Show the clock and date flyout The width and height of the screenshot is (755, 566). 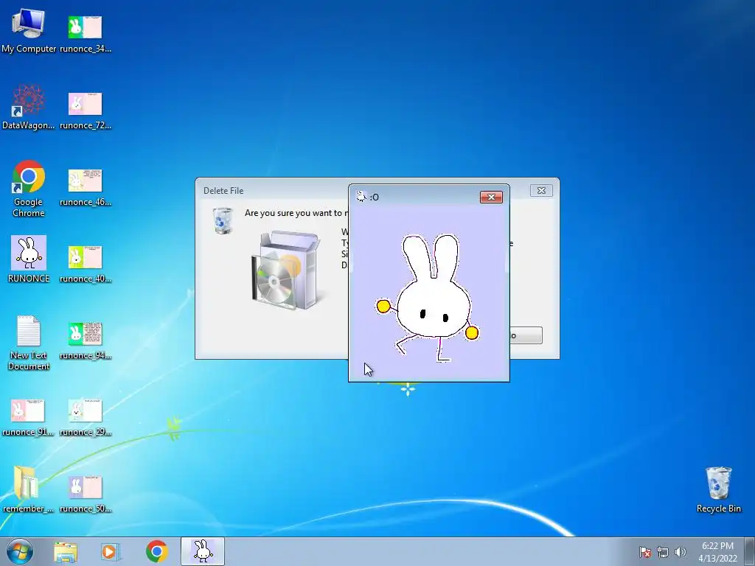tap(717, 552)
